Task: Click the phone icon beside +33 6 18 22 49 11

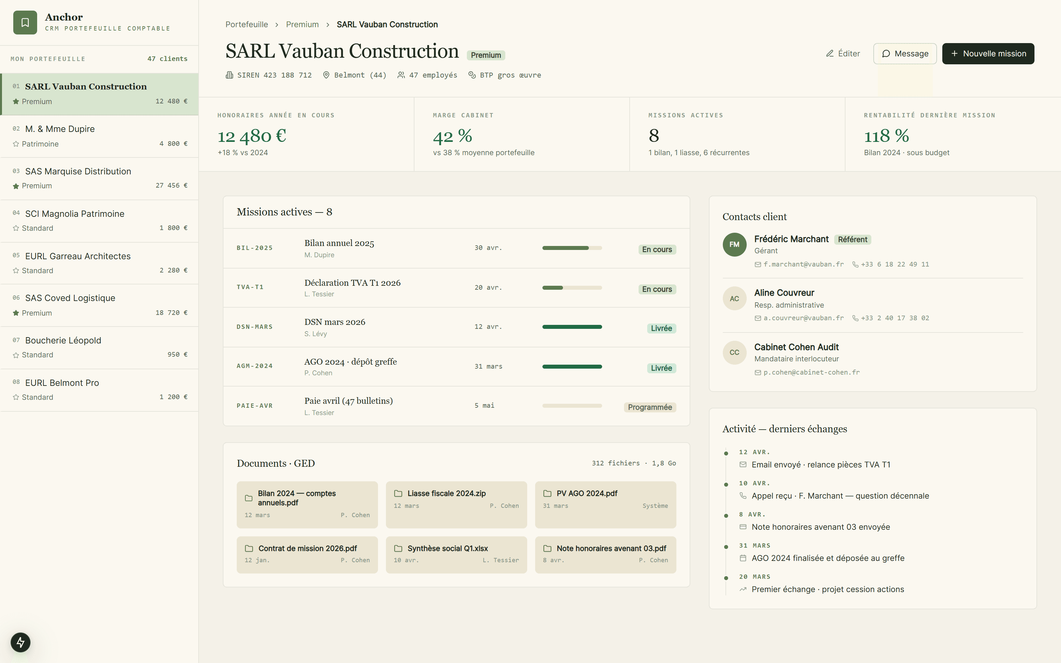Action: [x=855, y=265]
